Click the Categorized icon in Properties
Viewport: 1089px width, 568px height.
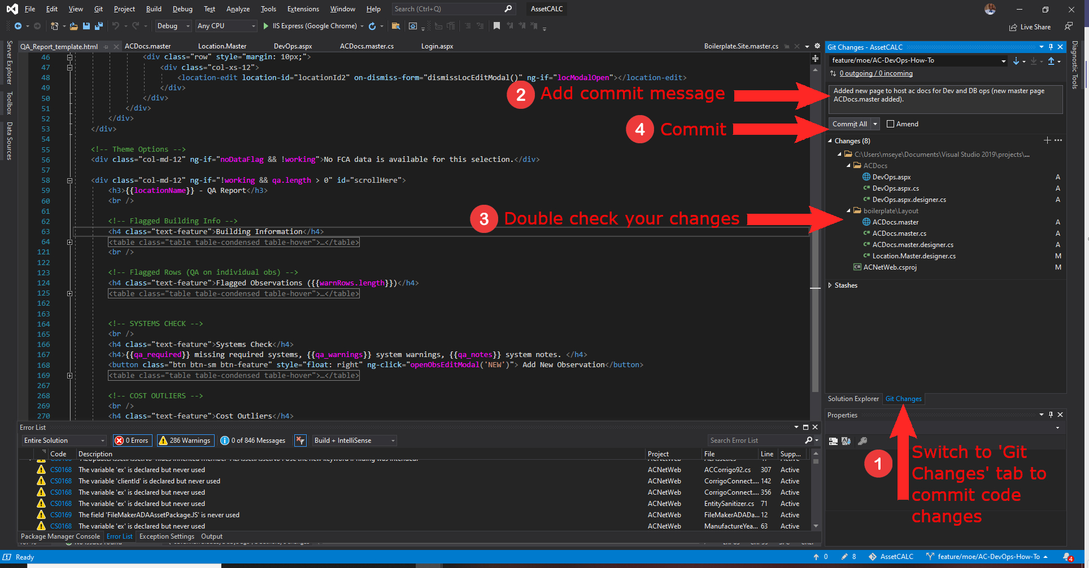pyautogui.click(x=833, y=441)
